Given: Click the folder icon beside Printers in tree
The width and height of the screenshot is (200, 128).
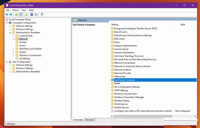Looking at the screenshot, I should 17,42.
